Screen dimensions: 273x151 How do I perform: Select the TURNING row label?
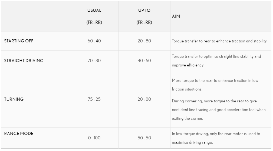click(x=14, y=99)
